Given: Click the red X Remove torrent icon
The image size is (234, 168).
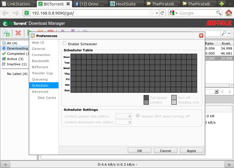Looking at the screenshot, I should click(x=18, y=33).
